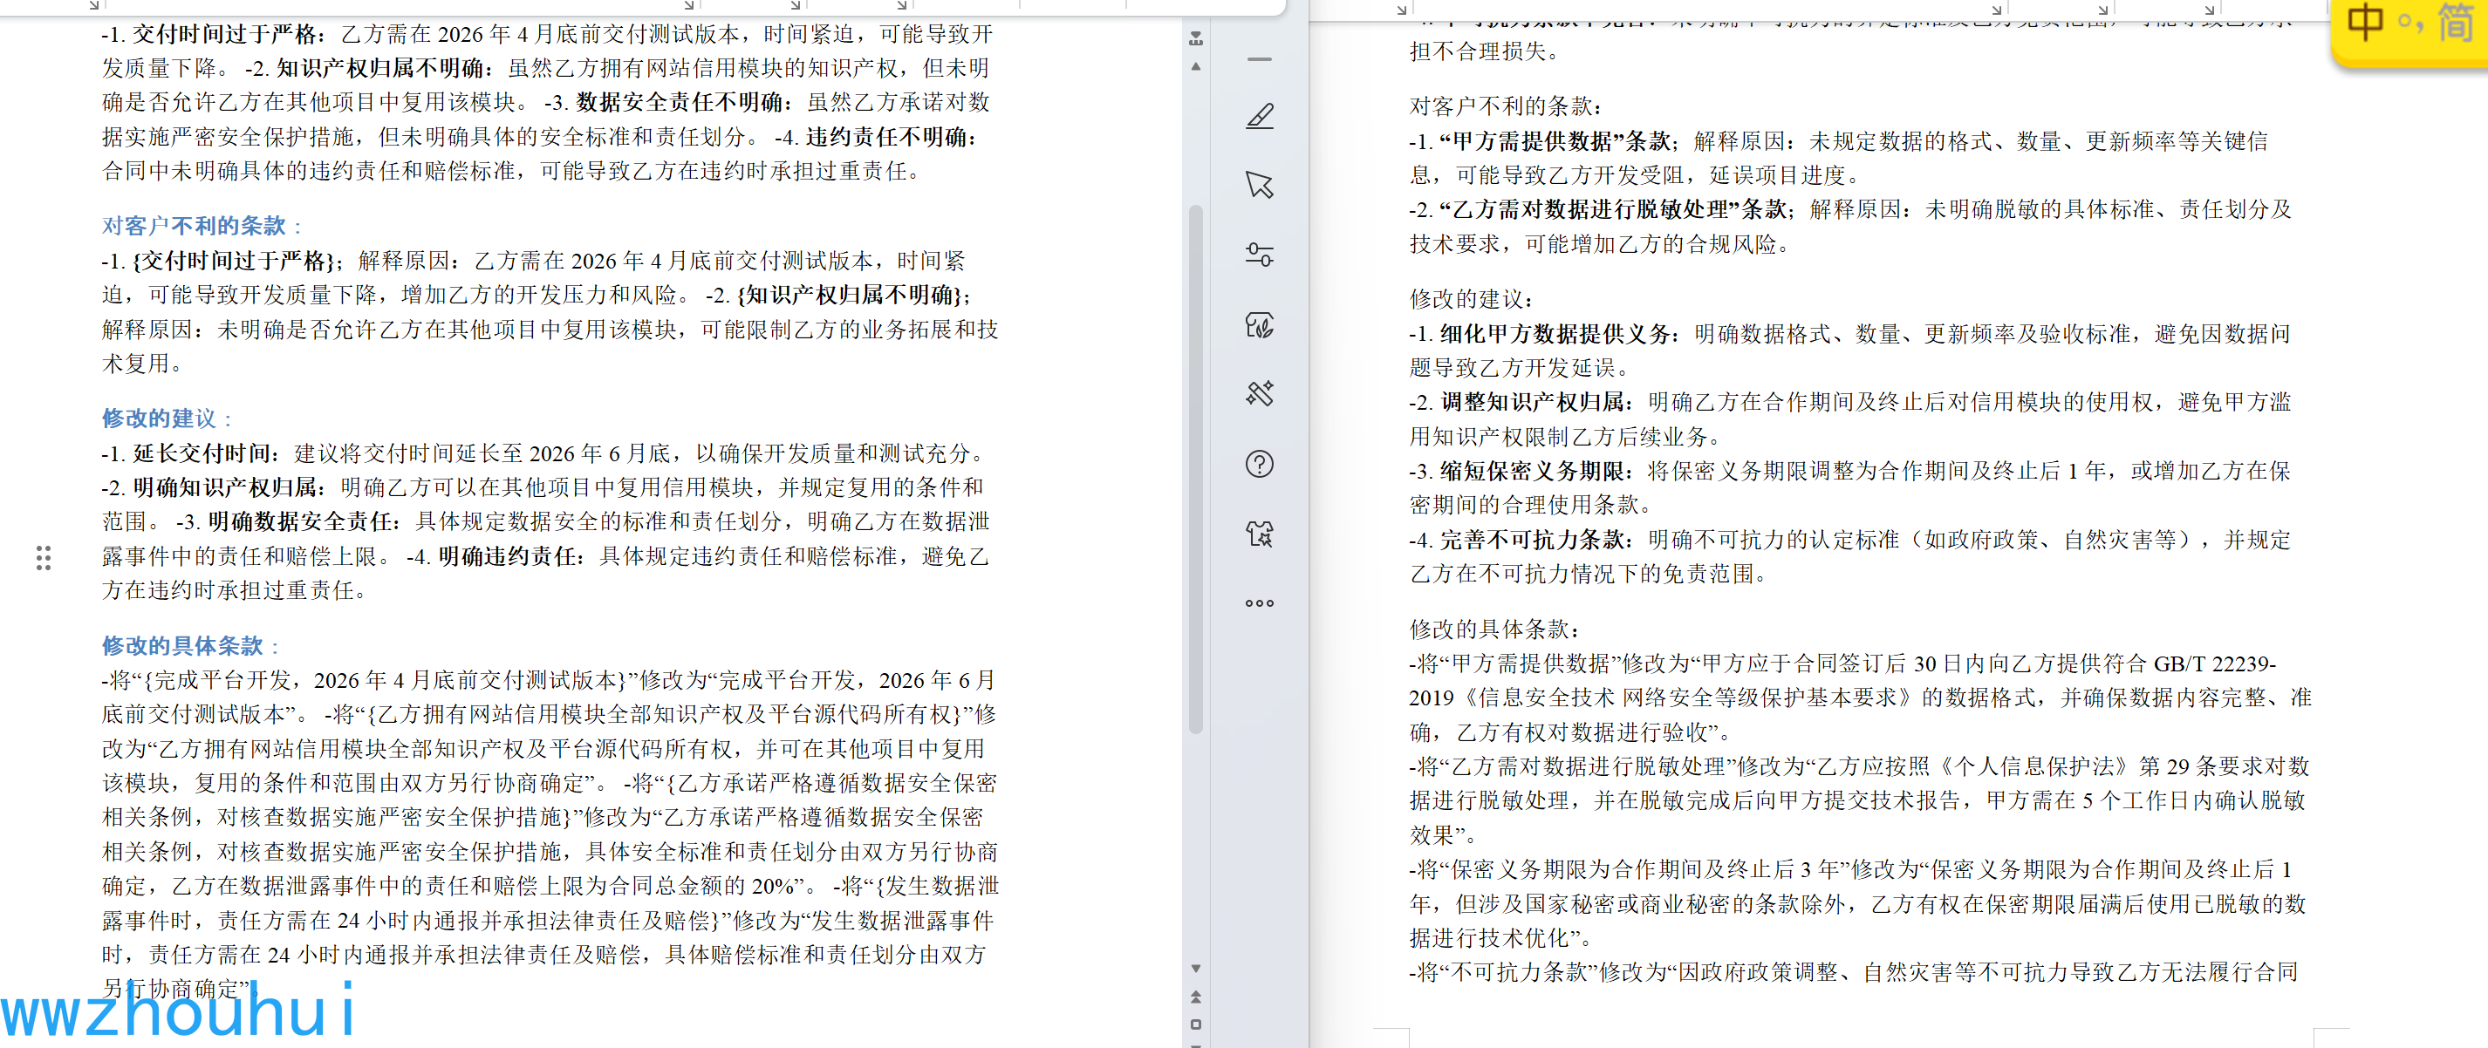Open the shirt-with-leaf theme style icon
2488x1048 pixels.
pos(1260,325)
